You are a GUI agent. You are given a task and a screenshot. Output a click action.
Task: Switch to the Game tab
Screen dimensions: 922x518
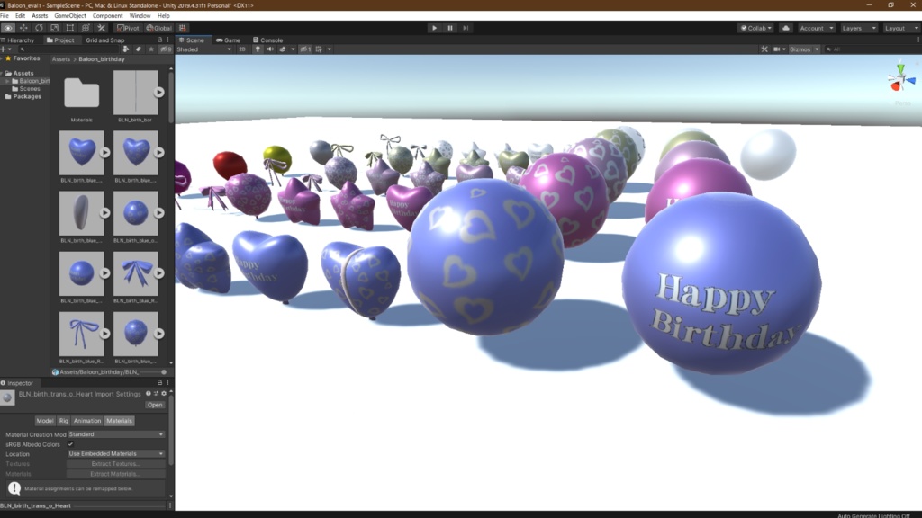[x=228, y=40]
